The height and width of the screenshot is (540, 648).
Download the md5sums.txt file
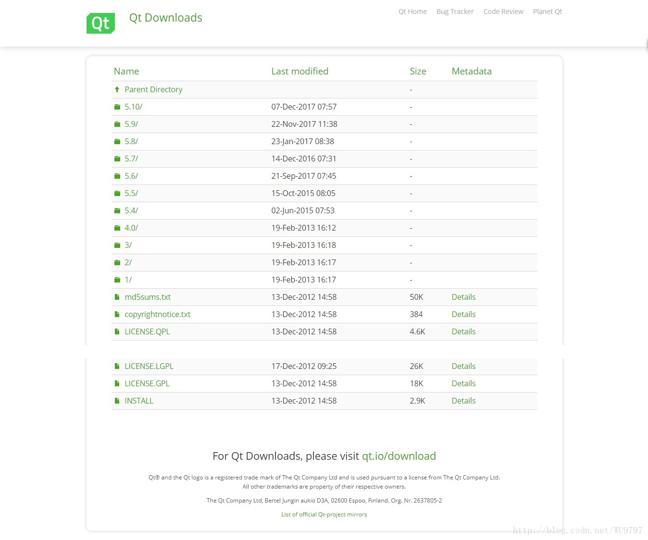[148, 297]
